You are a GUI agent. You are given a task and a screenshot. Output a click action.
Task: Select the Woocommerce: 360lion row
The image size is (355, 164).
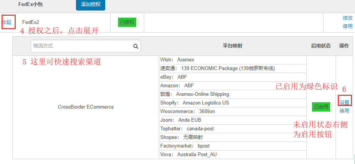(x=233, y=112)
